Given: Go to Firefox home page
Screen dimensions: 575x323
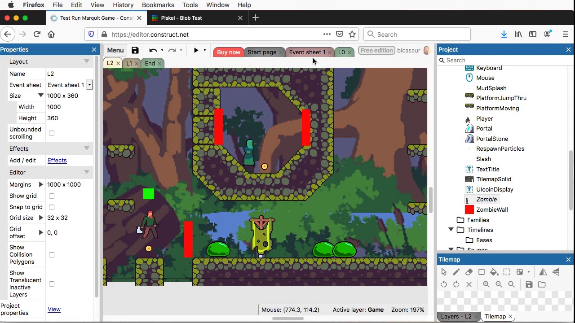Looking at the screenshot, I should coord(51,34).
